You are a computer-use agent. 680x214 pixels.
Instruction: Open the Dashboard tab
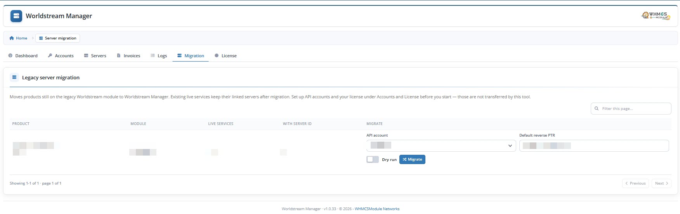point(23,56)
